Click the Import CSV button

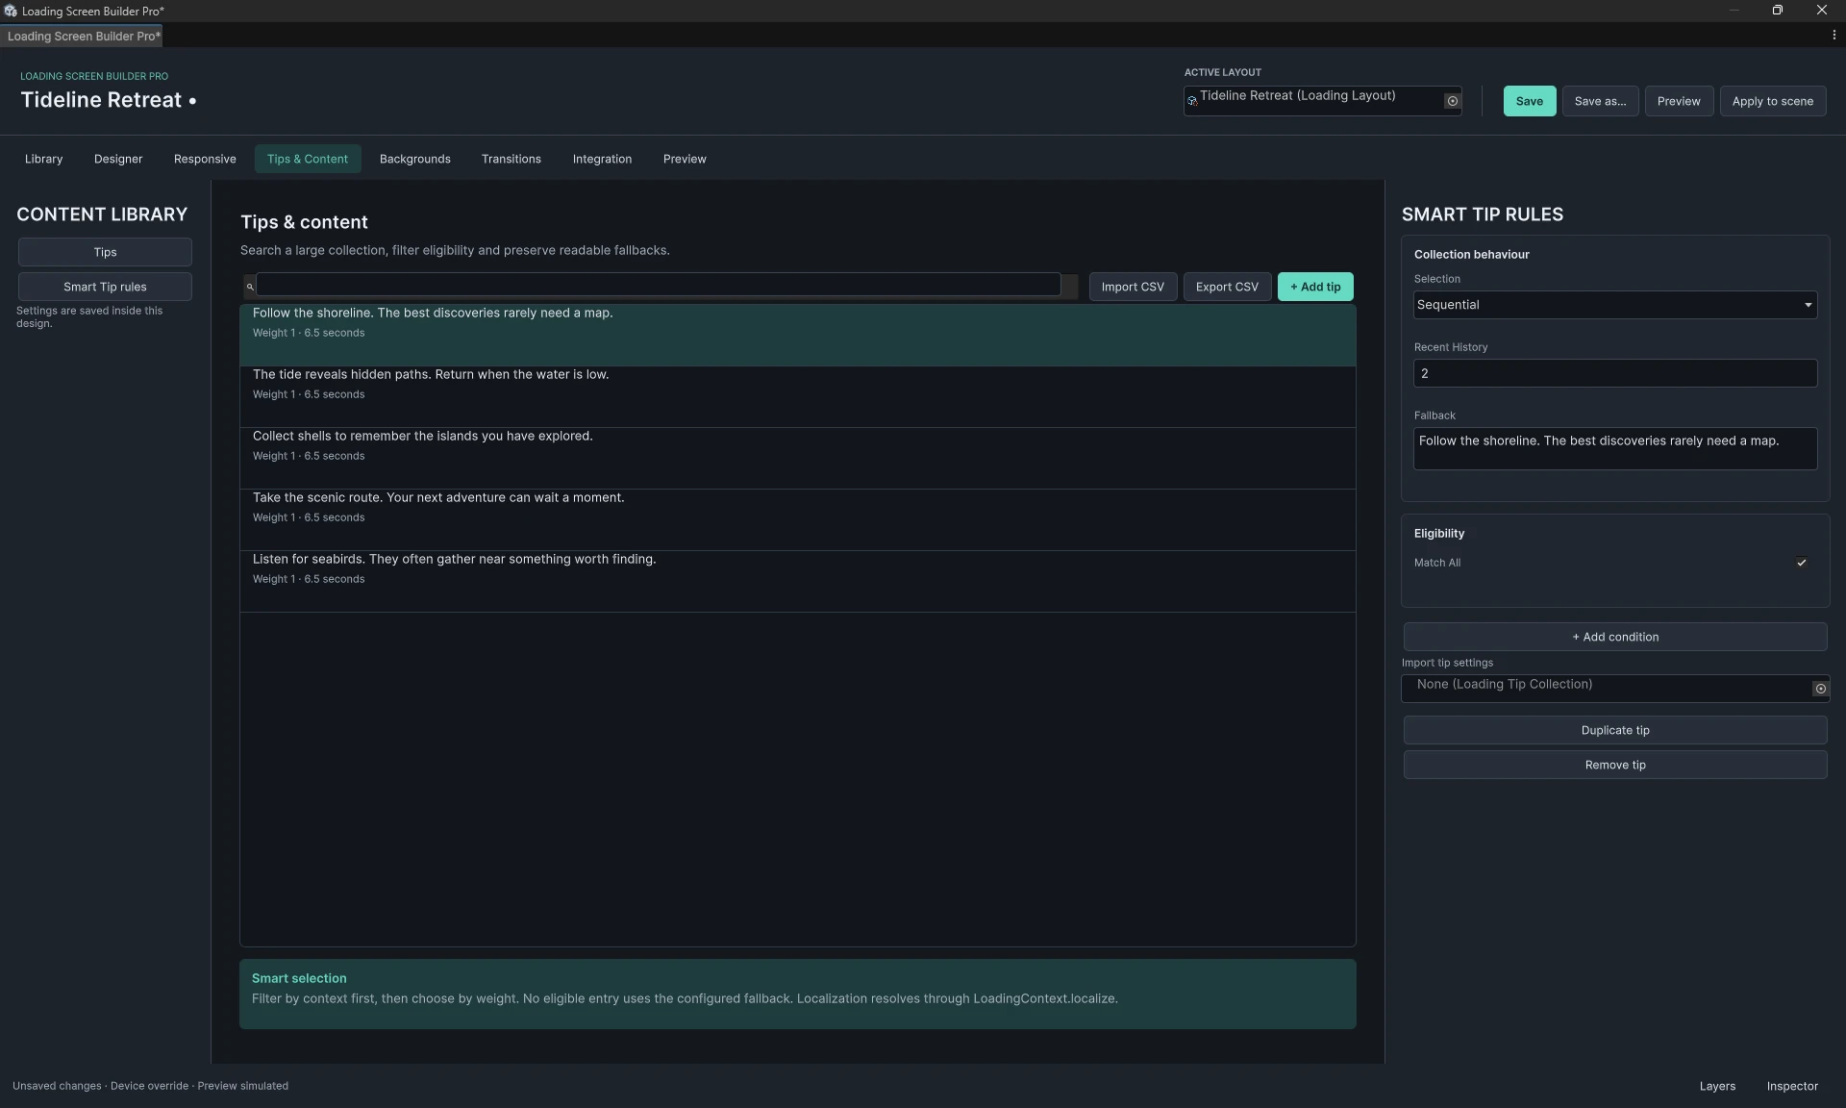[x=1133, y=287]
